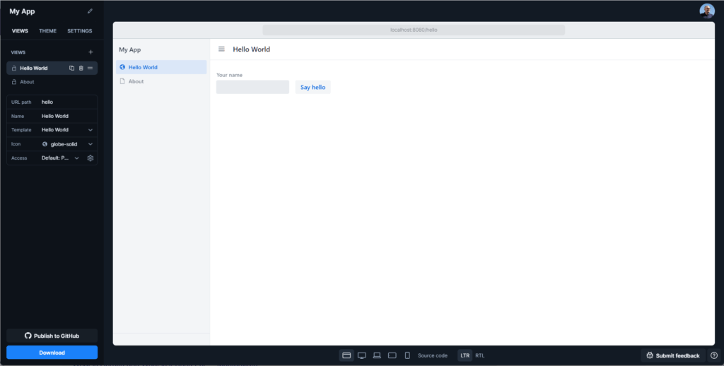This screenshot has height=366, width=724.
Task: Click file icon beside About in preview
Action: point(122,81)
